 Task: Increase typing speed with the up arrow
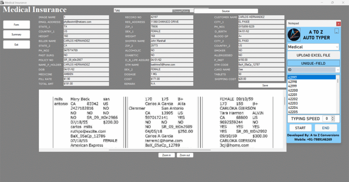pyautogui.click(x=333, y=117)
